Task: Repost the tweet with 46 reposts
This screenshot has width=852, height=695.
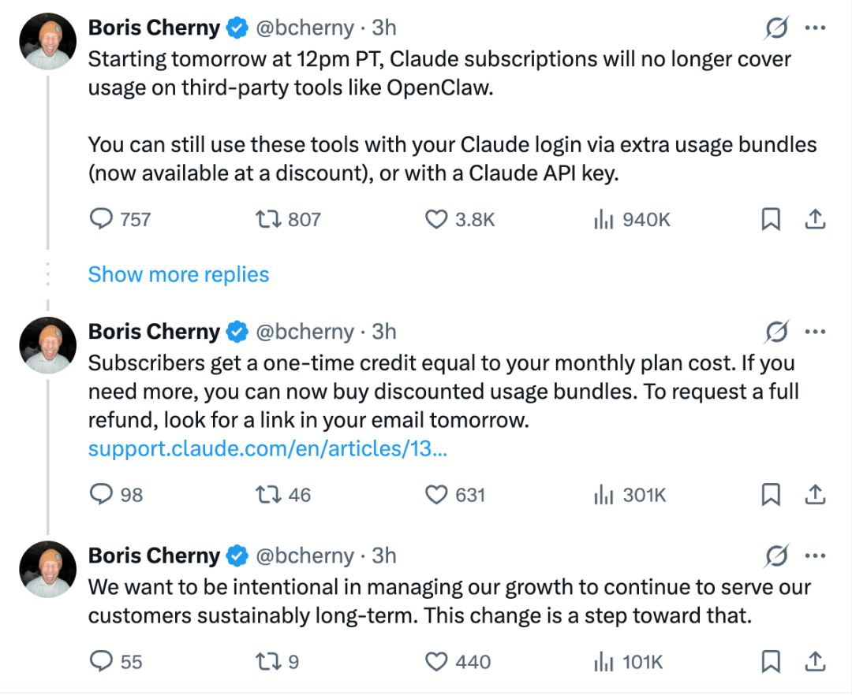Action: pos(268,495)
